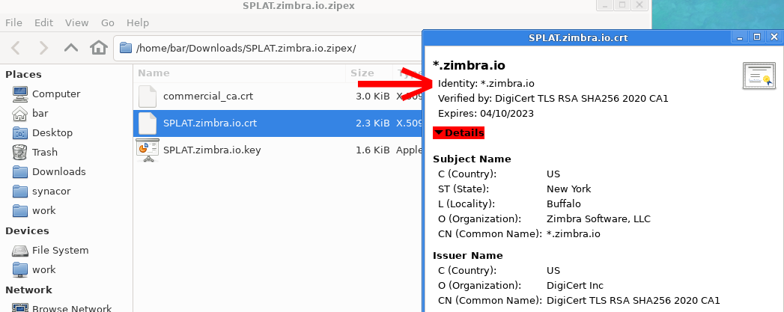
Task: Go back with the left arrow
Action: (16, 48)
